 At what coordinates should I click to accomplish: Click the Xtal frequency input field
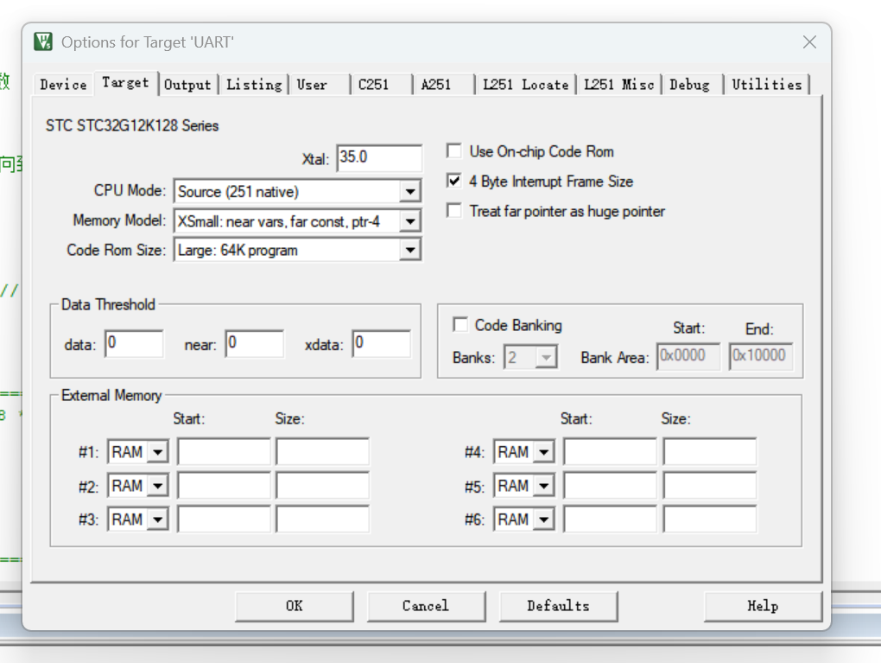[378, 157]
